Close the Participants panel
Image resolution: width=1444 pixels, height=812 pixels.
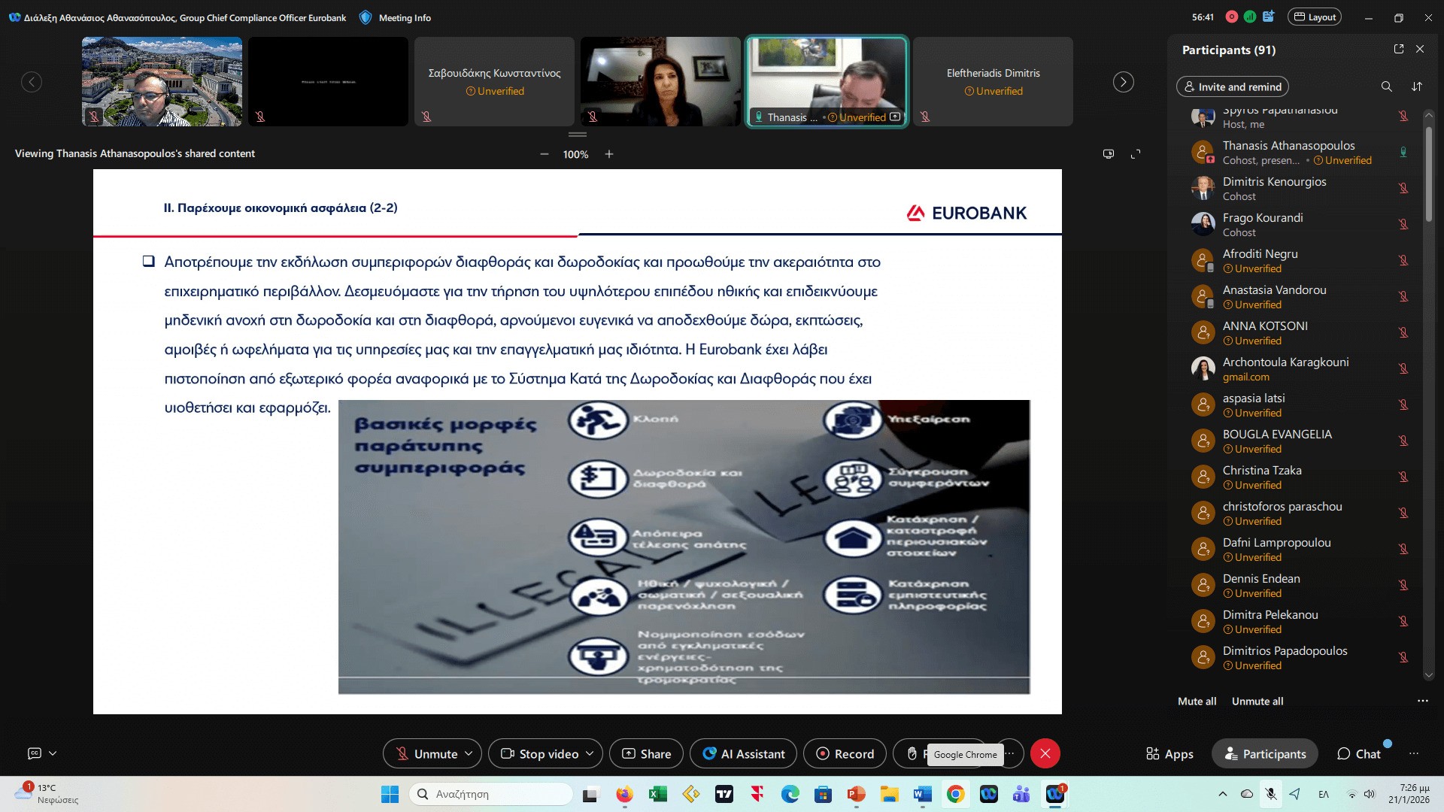click(x=1420, y=49)
